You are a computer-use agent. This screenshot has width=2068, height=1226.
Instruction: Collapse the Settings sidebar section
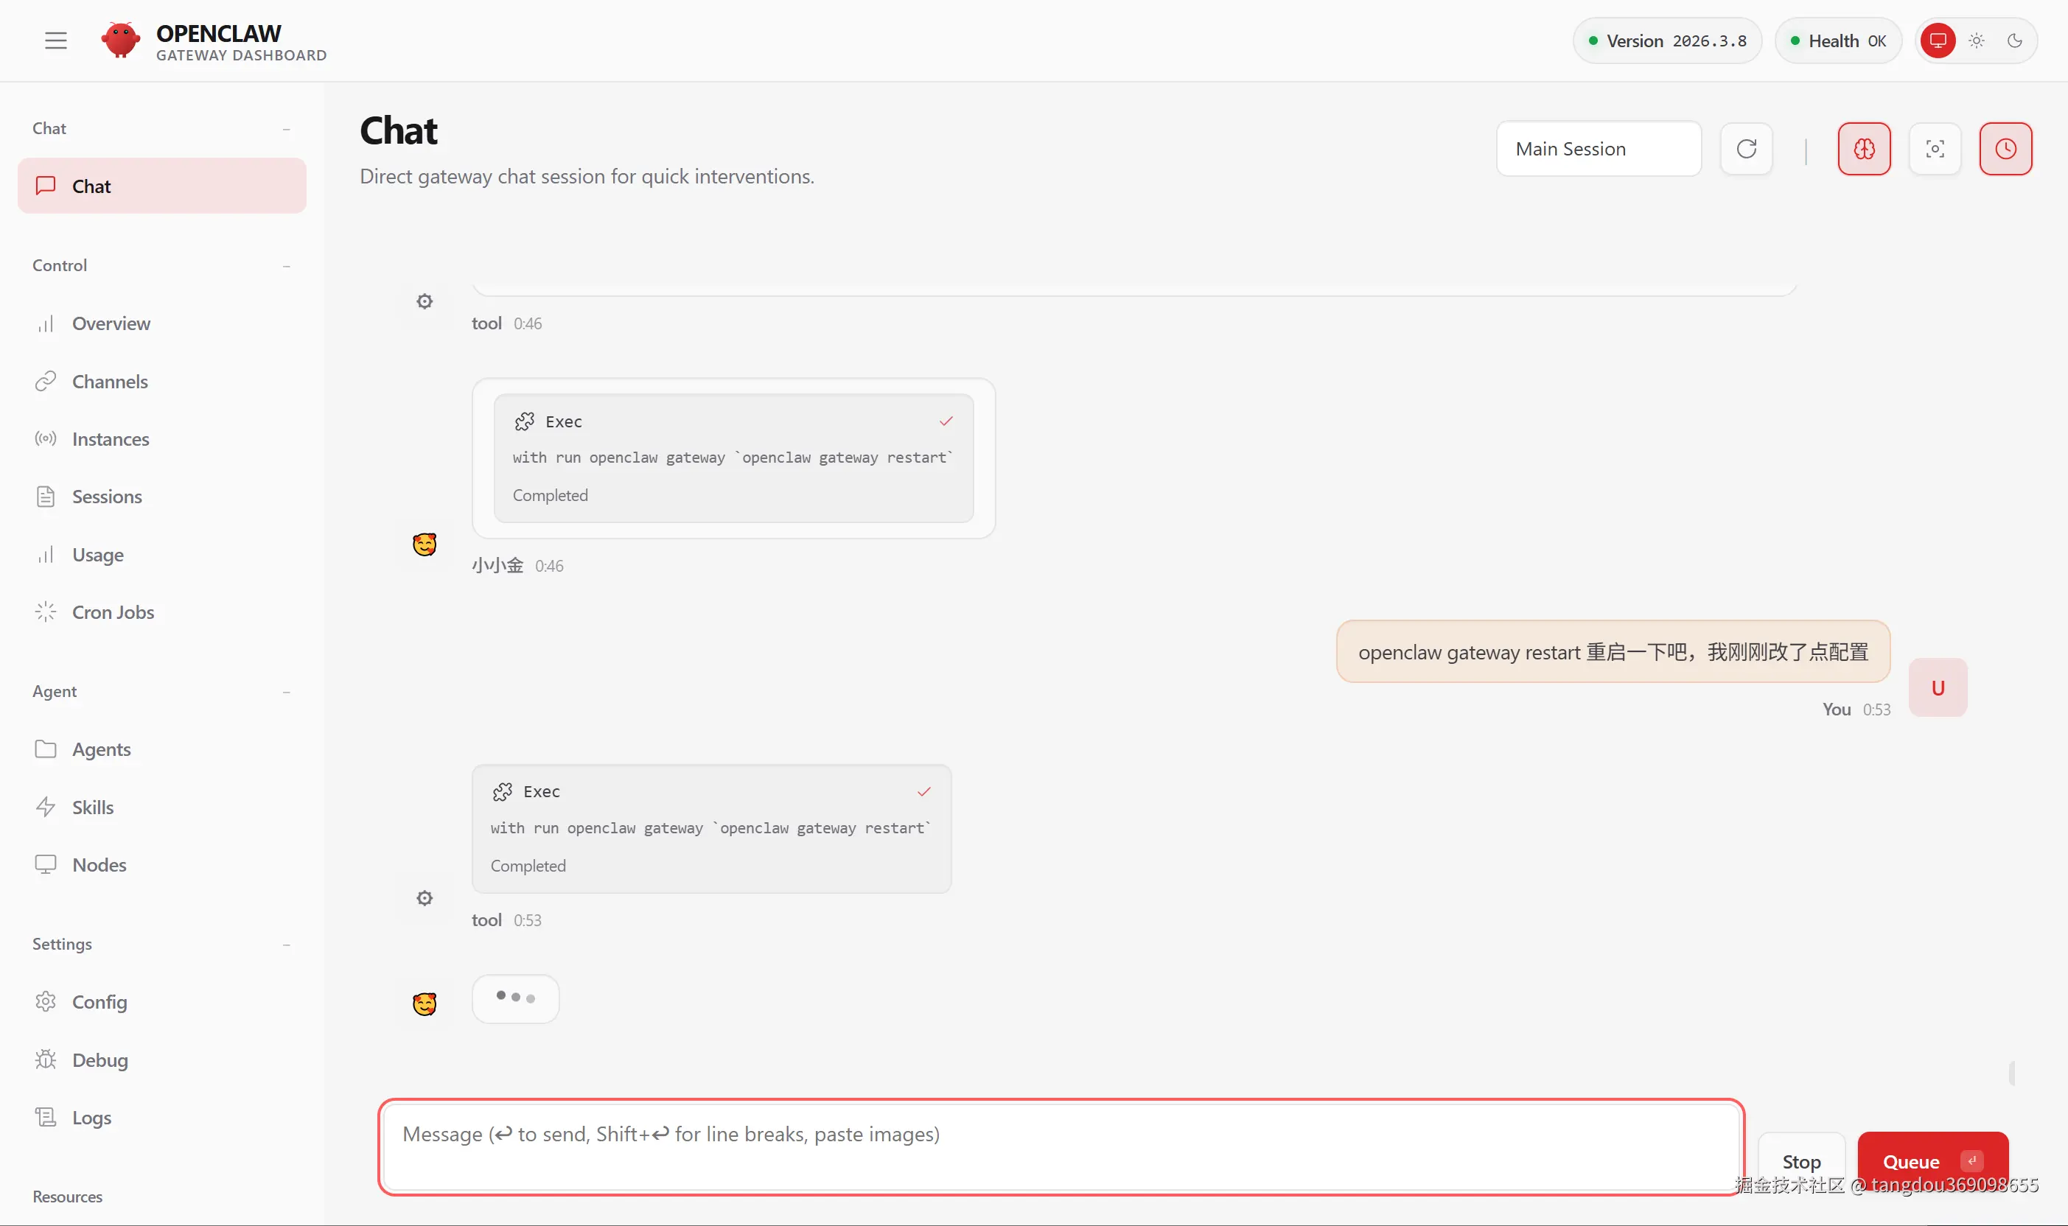pyautogui.click(x=286, y=945)
